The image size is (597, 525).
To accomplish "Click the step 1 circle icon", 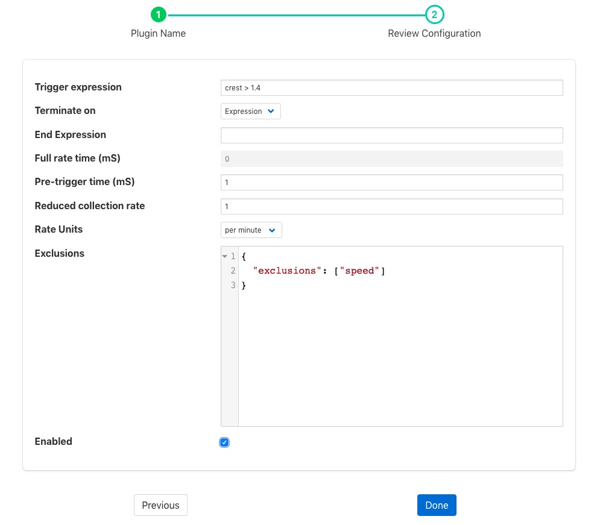I will [x=158, y=14].
